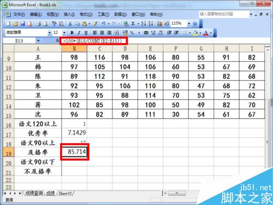Open the 插入(I) menu
273x205 pixels.
pos(69,14)
